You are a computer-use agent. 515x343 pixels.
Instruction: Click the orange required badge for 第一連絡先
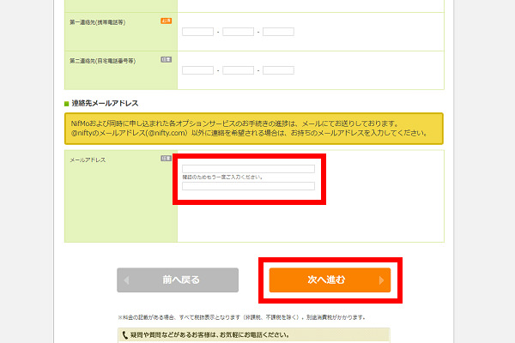(167, 21)
